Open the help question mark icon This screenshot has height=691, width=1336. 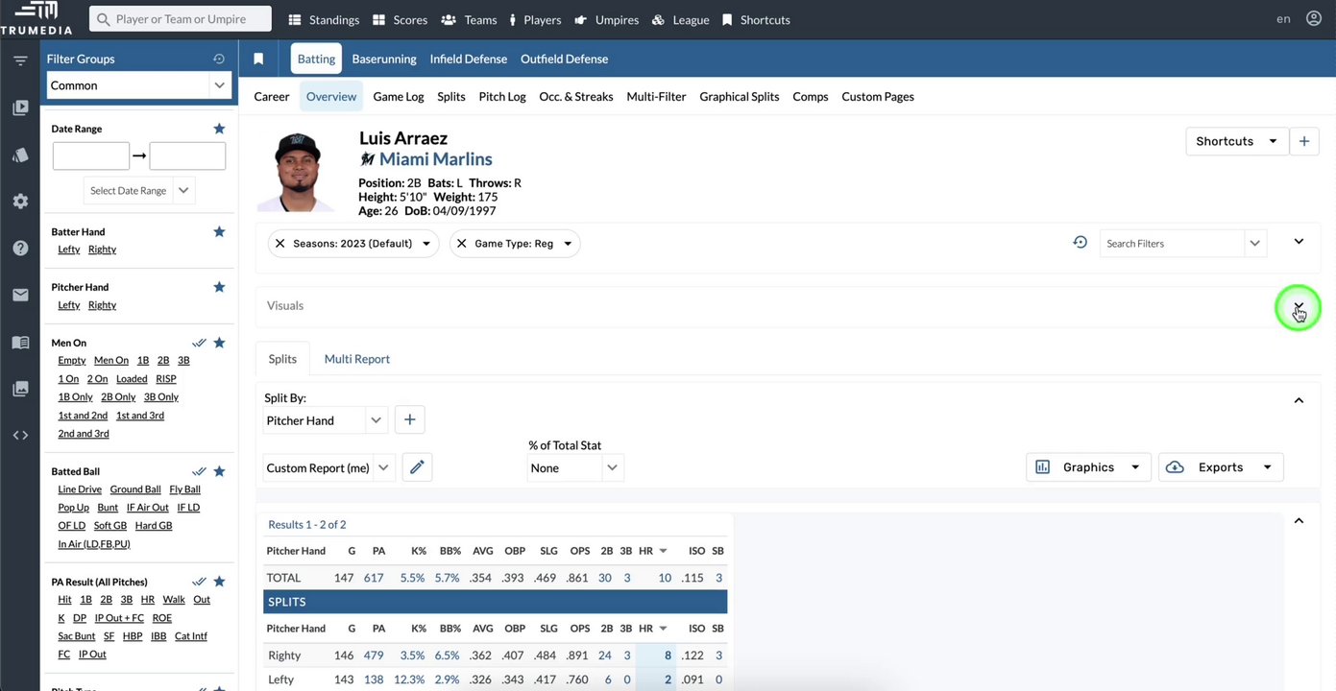(x=20, y=248)
